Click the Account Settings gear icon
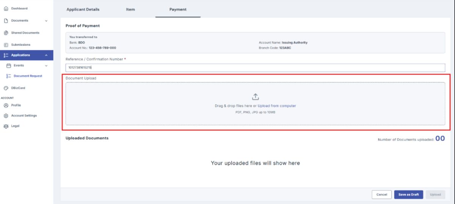Viewport: 455px width, 204px height. click(x=6, y=116)
